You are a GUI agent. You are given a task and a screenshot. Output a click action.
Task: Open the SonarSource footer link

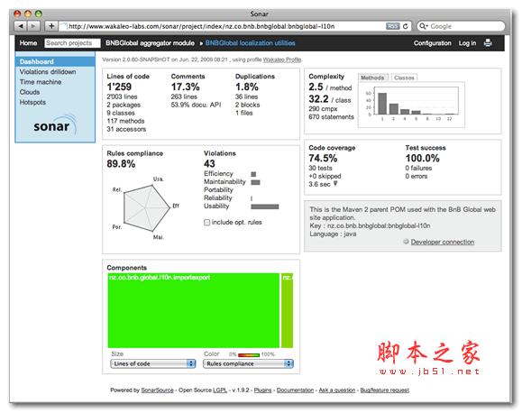[158, 390]
